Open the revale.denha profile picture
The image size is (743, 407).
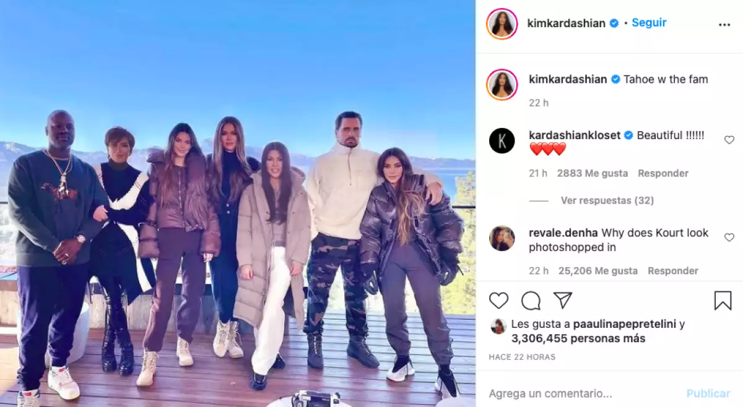click(502, 238)
